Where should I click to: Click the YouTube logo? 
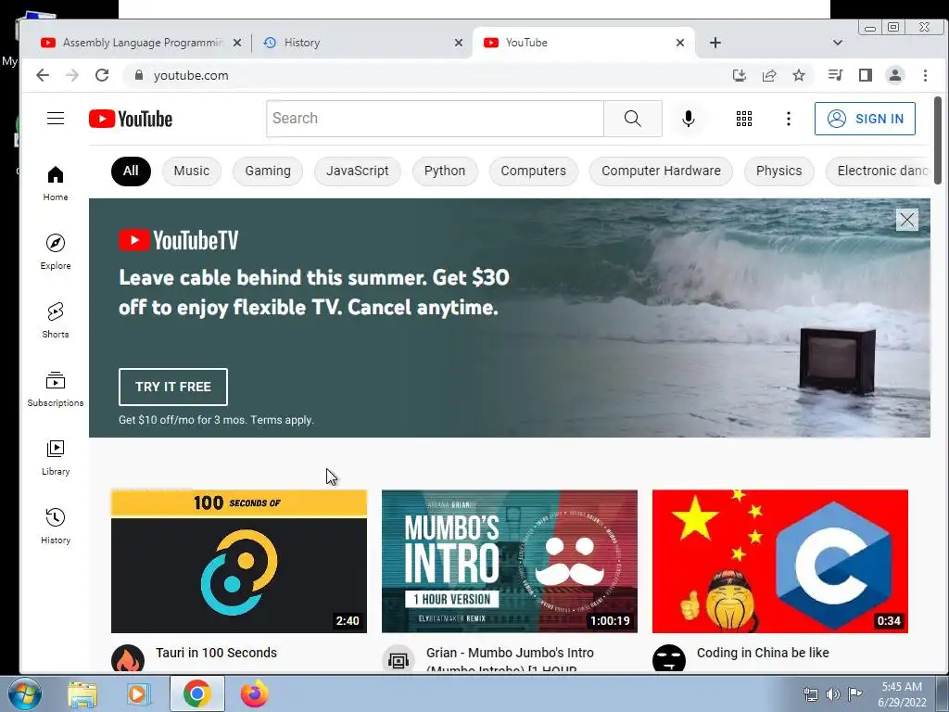pos(131,119)
